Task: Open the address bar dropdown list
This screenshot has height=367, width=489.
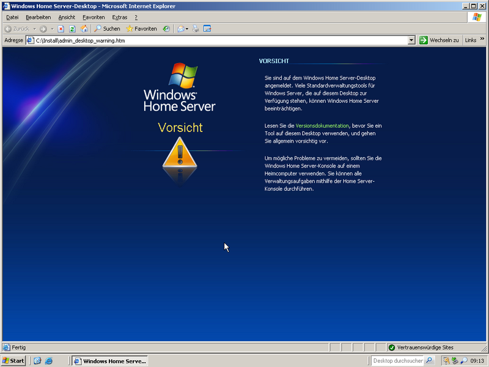Action: coord(412,40)
